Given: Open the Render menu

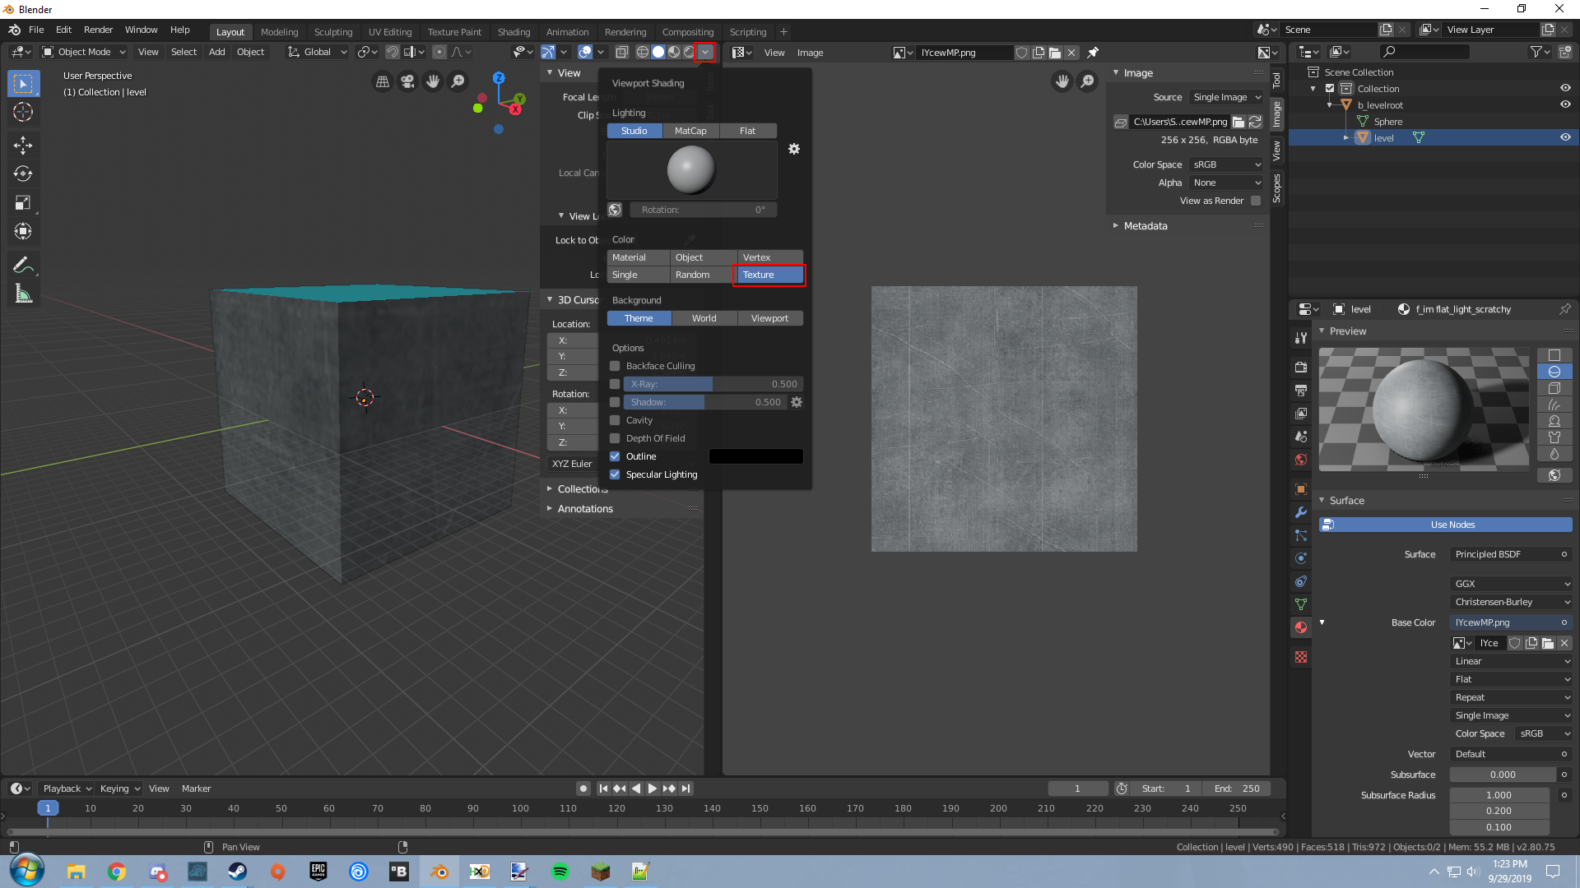Looking at the screenshot, I should tap(98, 30).
